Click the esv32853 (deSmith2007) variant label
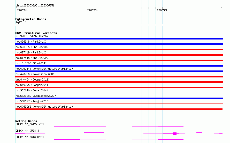This screenshot has width=230, height=143. click(x=33, y=36)
